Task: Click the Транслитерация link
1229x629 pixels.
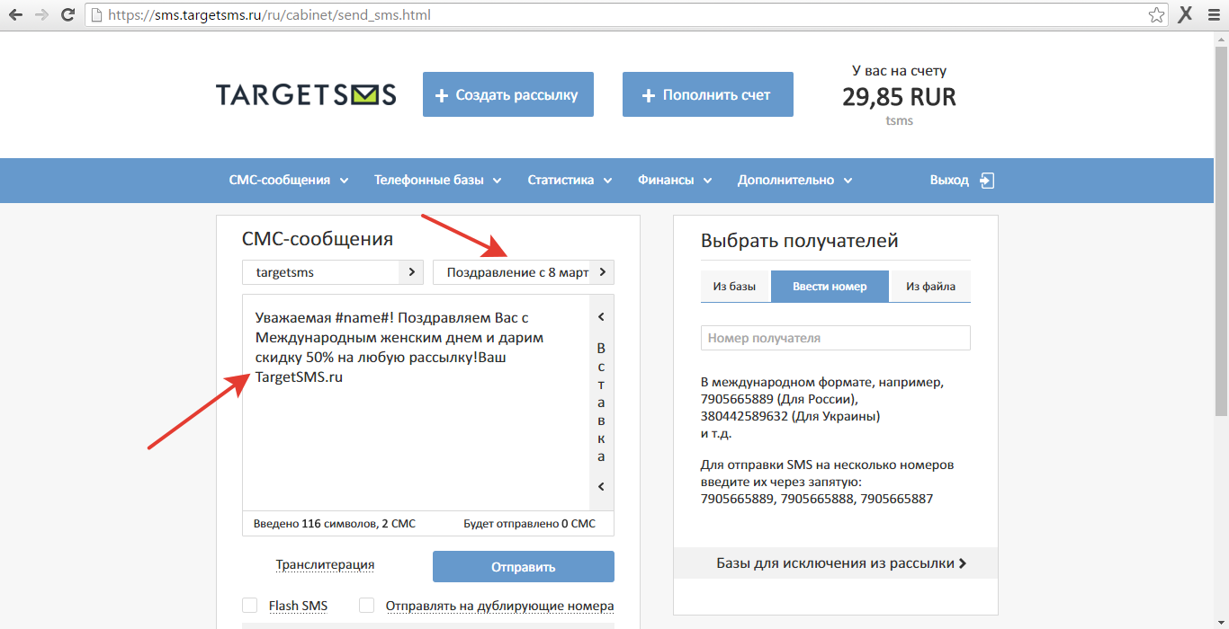Action: [325, 565]
